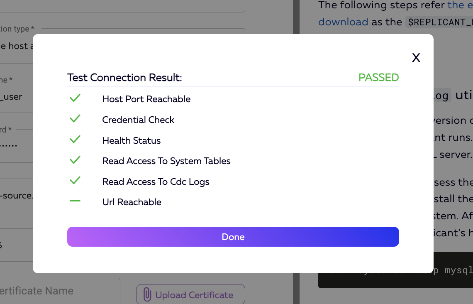Click the Done button

(x=233, y=237)
